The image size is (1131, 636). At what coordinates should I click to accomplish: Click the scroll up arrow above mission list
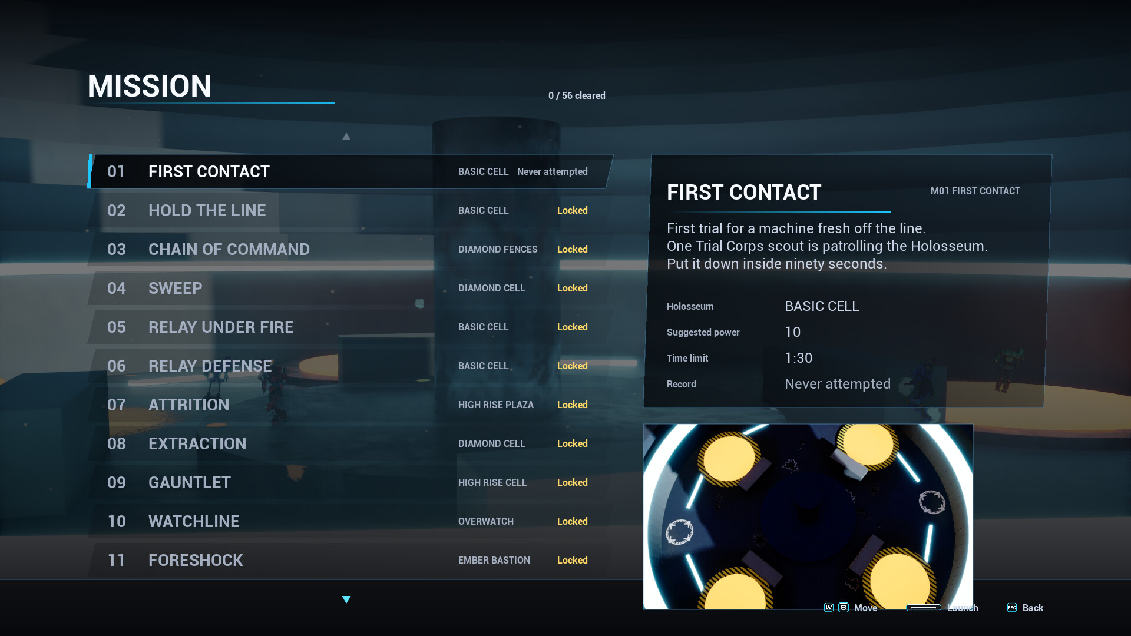coord(346,137)
